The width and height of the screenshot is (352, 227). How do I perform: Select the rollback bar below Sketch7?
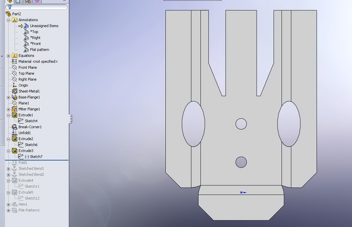click(x=37, y=160)
